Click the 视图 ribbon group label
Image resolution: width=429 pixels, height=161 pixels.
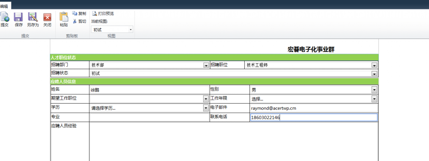pos(111,36)
